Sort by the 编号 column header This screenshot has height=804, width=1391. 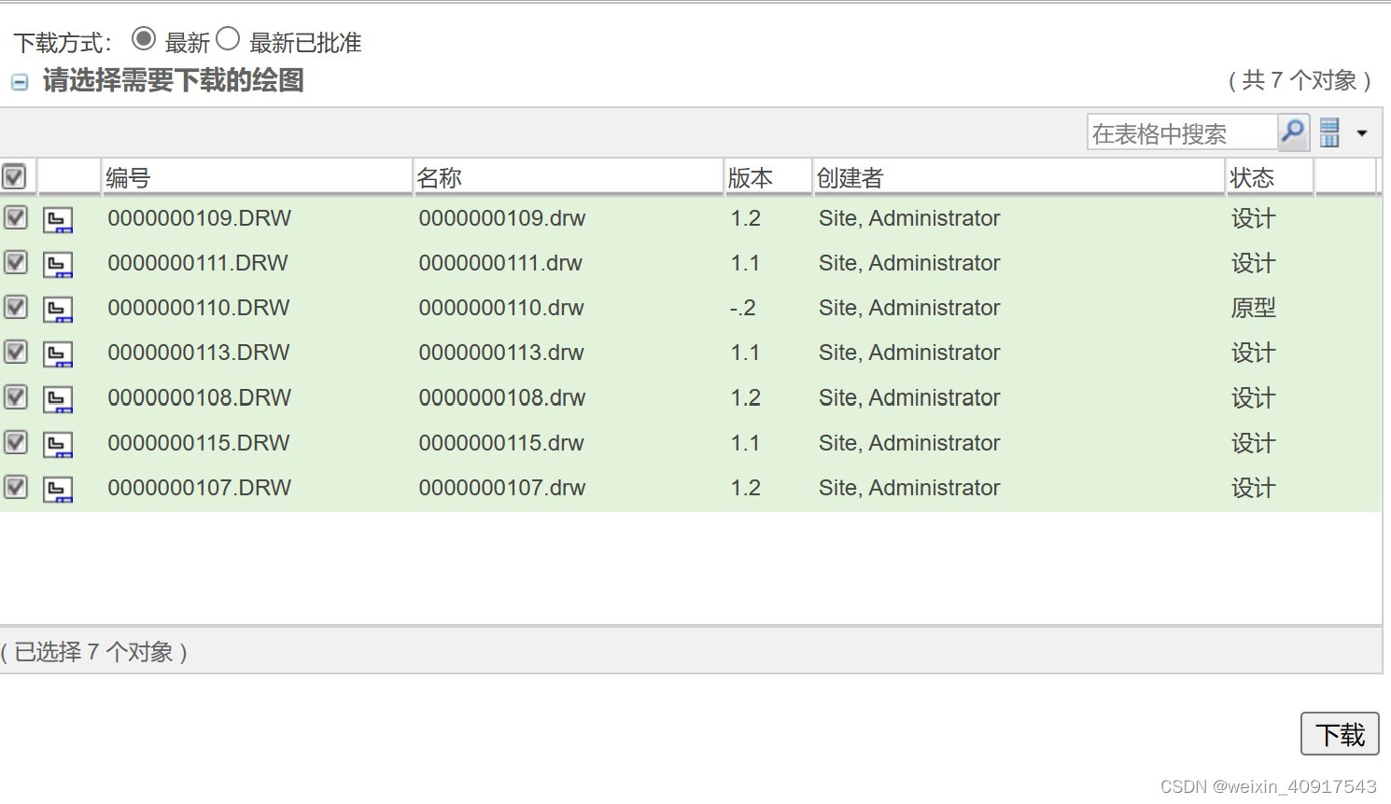pyautogui.click(x=256, y=177)
